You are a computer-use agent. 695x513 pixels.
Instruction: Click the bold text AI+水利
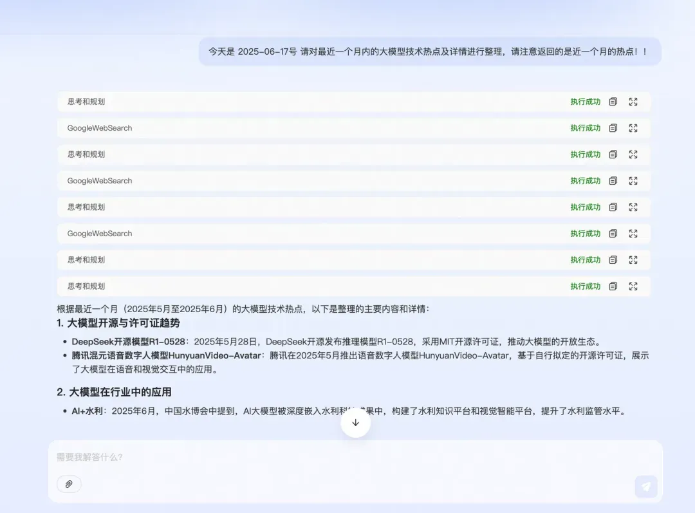pyautogui.click(x=88, y=411)
